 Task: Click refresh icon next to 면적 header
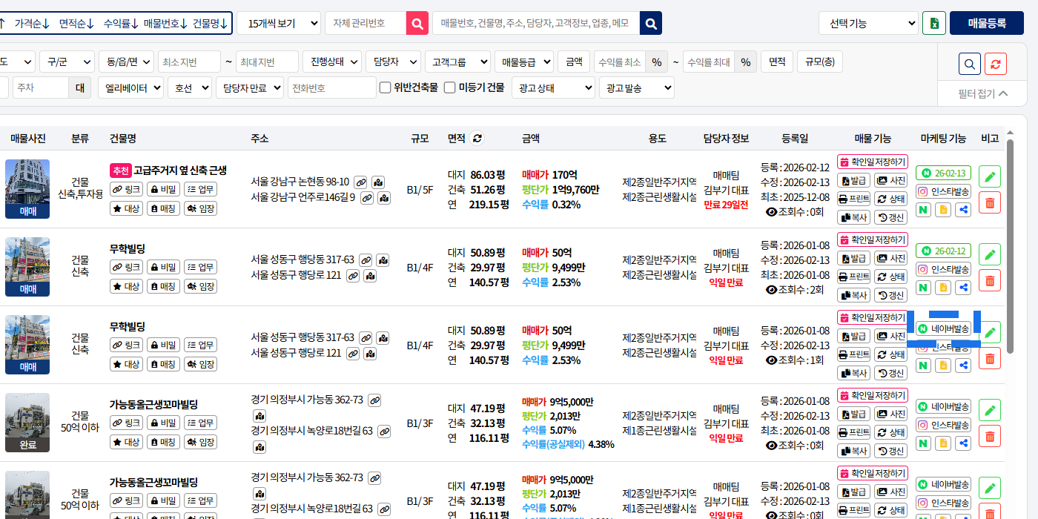tap(477, 139)
